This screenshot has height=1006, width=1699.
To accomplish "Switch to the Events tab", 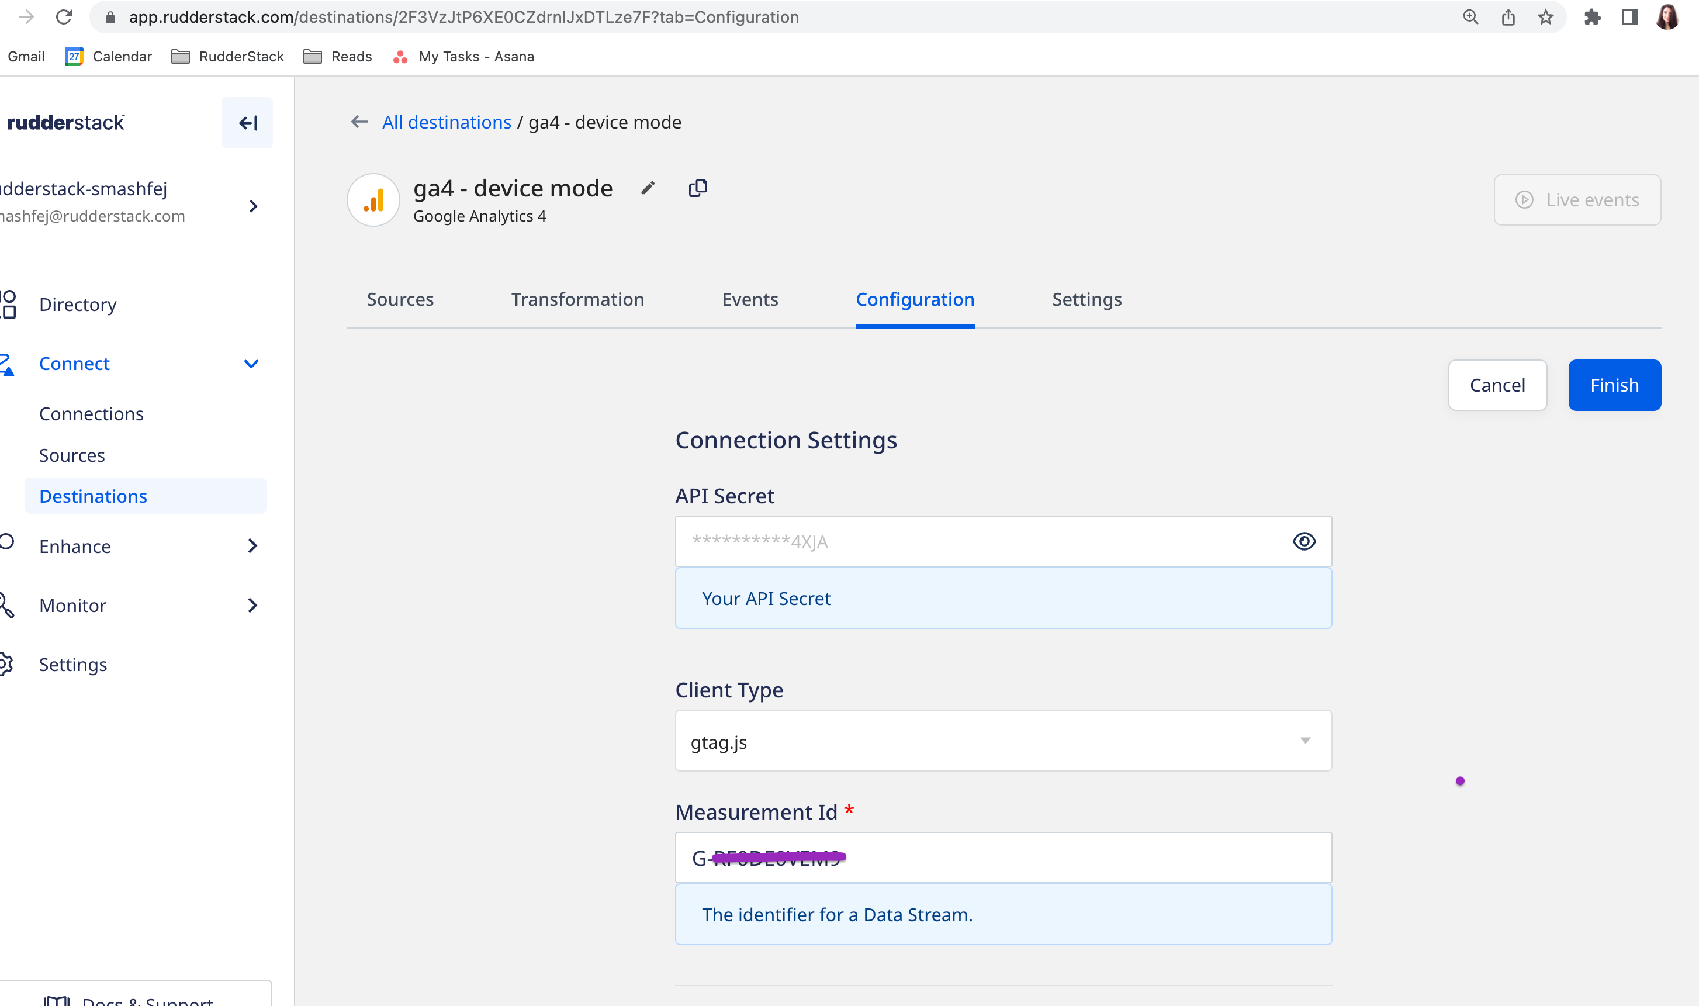I will 749,299.
